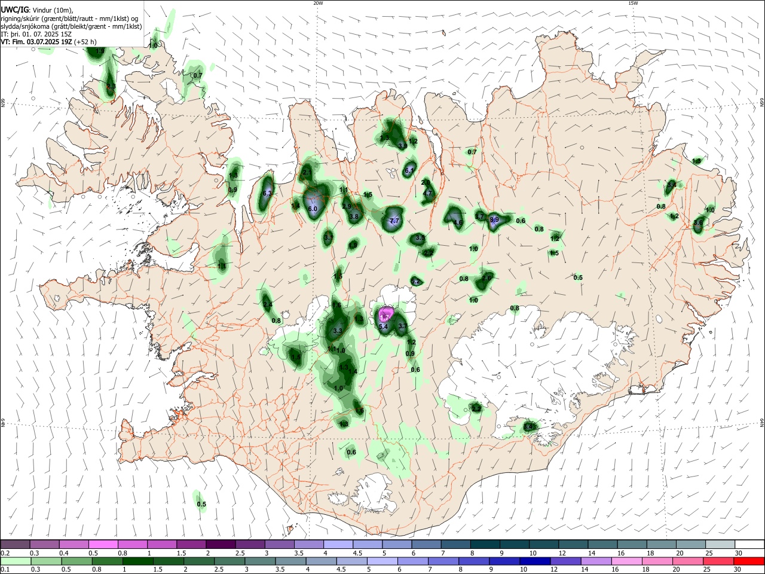Pick the dark blue 10 mm rain swatch
This screenshot has height=574, width=765.
(534, 561)
